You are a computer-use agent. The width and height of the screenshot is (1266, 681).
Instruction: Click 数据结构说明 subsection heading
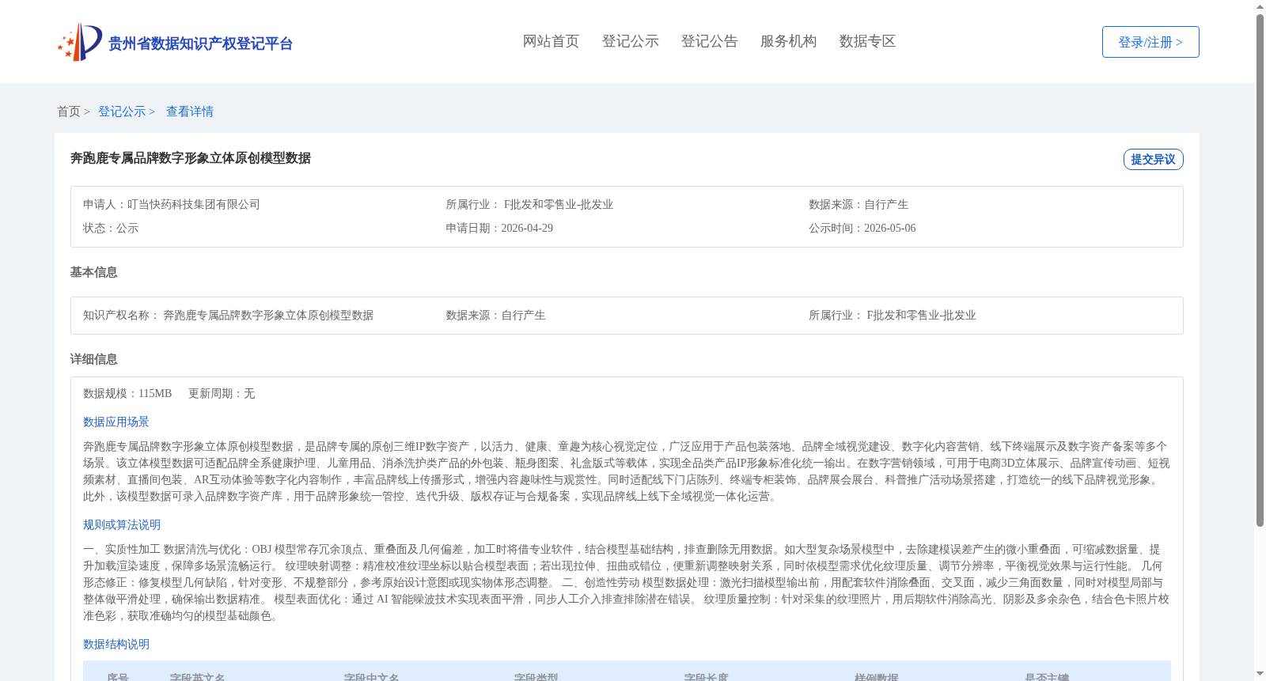tap(116, 645)
